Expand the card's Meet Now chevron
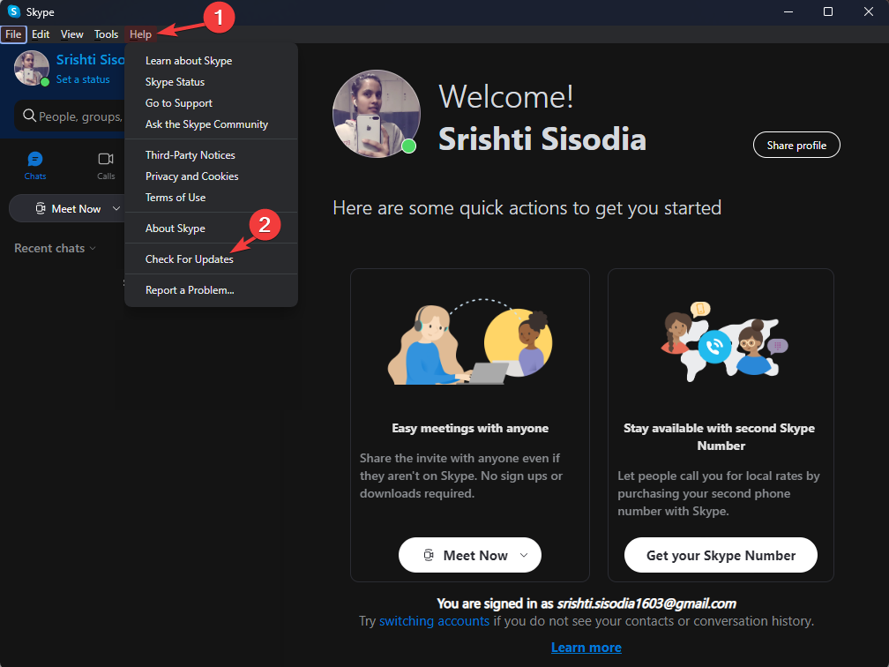Image resolution: width=889 pixels, height=667 pixels. coord(524,555)
